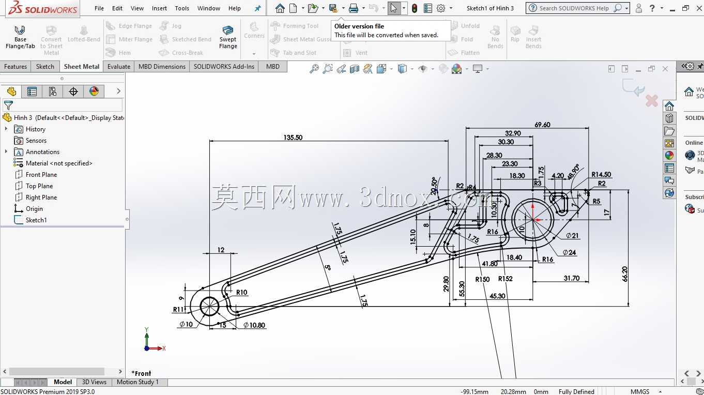Open the File menu
Screen dimensions: 704x395
coord(99,8)
